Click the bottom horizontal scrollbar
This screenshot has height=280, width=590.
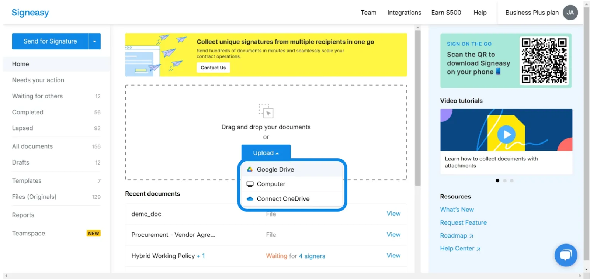click(x=293, y=276)
